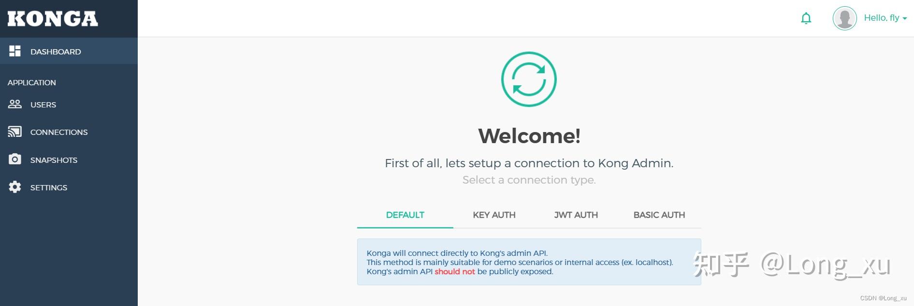
Task: Click the Connections cast icon
Action: [x=15, y=132]
